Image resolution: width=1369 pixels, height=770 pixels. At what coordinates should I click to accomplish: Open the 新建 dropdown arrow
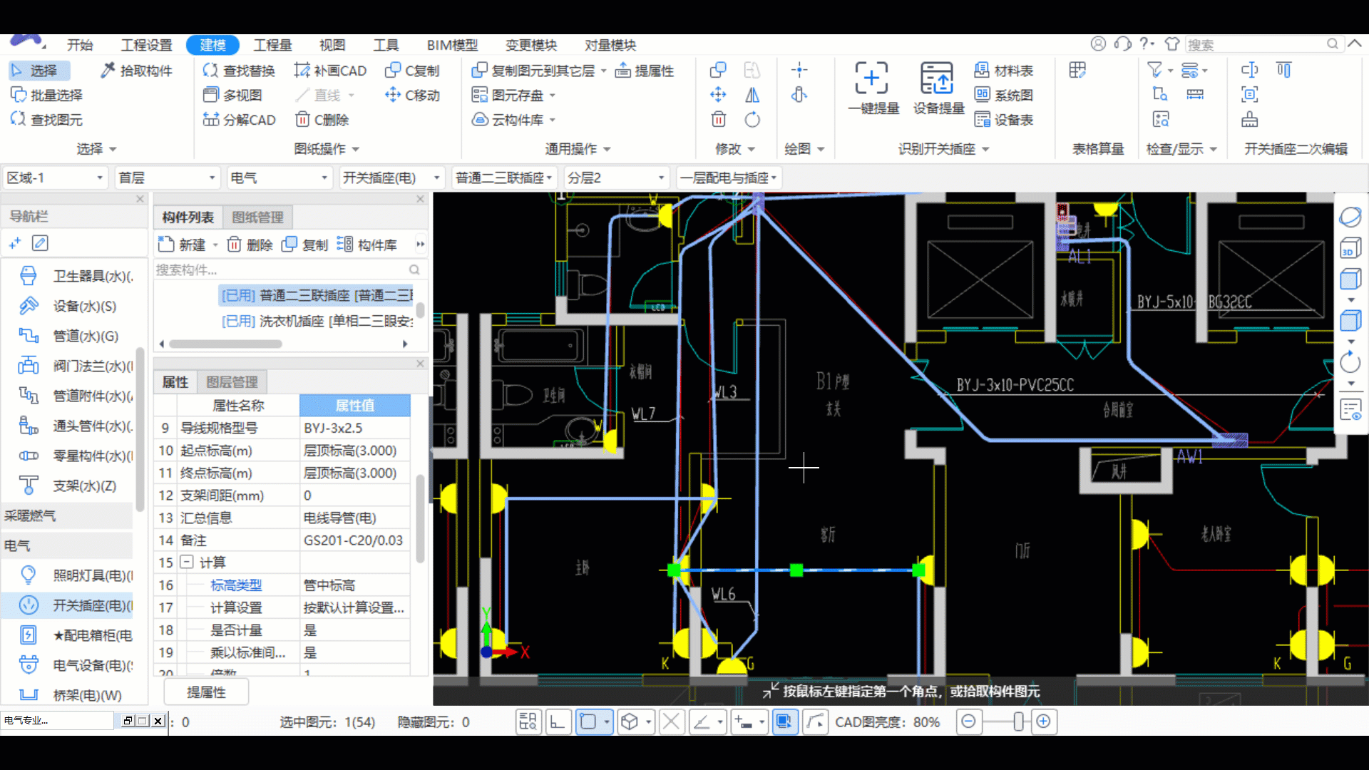pyautogui.click(x=215, y=245)
